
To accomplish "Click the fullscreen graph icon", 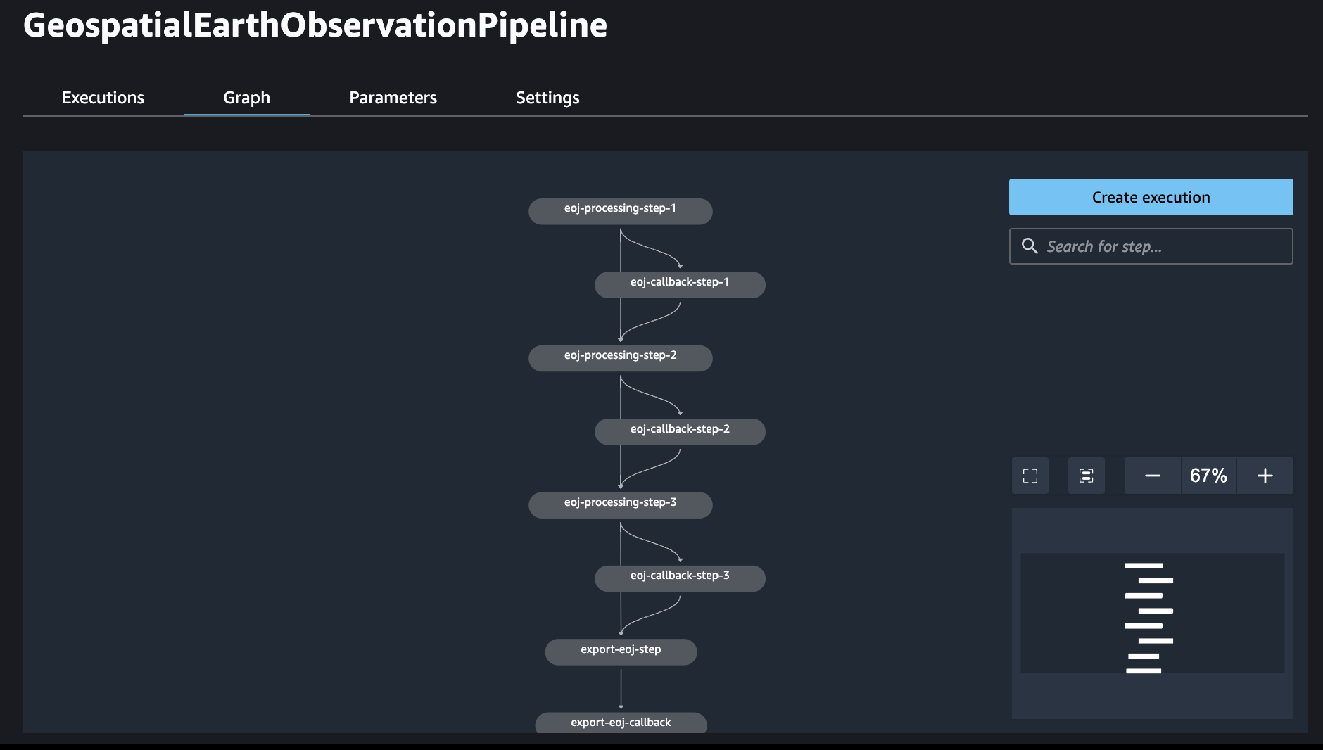I will (x=1030, y=476).
